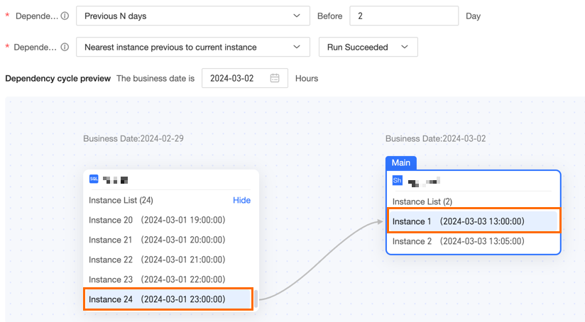Image resolution: width=585 pixels, height=322 pixels.
Task: Click Business Date:2024-03-02 label
Action: 435,138
